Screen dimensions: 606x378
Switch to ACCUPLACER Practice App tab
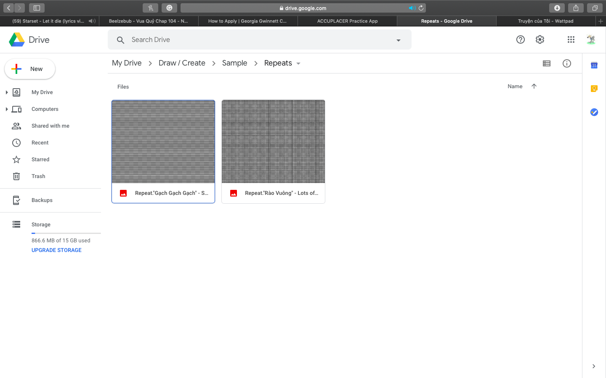tap(347, 21)
